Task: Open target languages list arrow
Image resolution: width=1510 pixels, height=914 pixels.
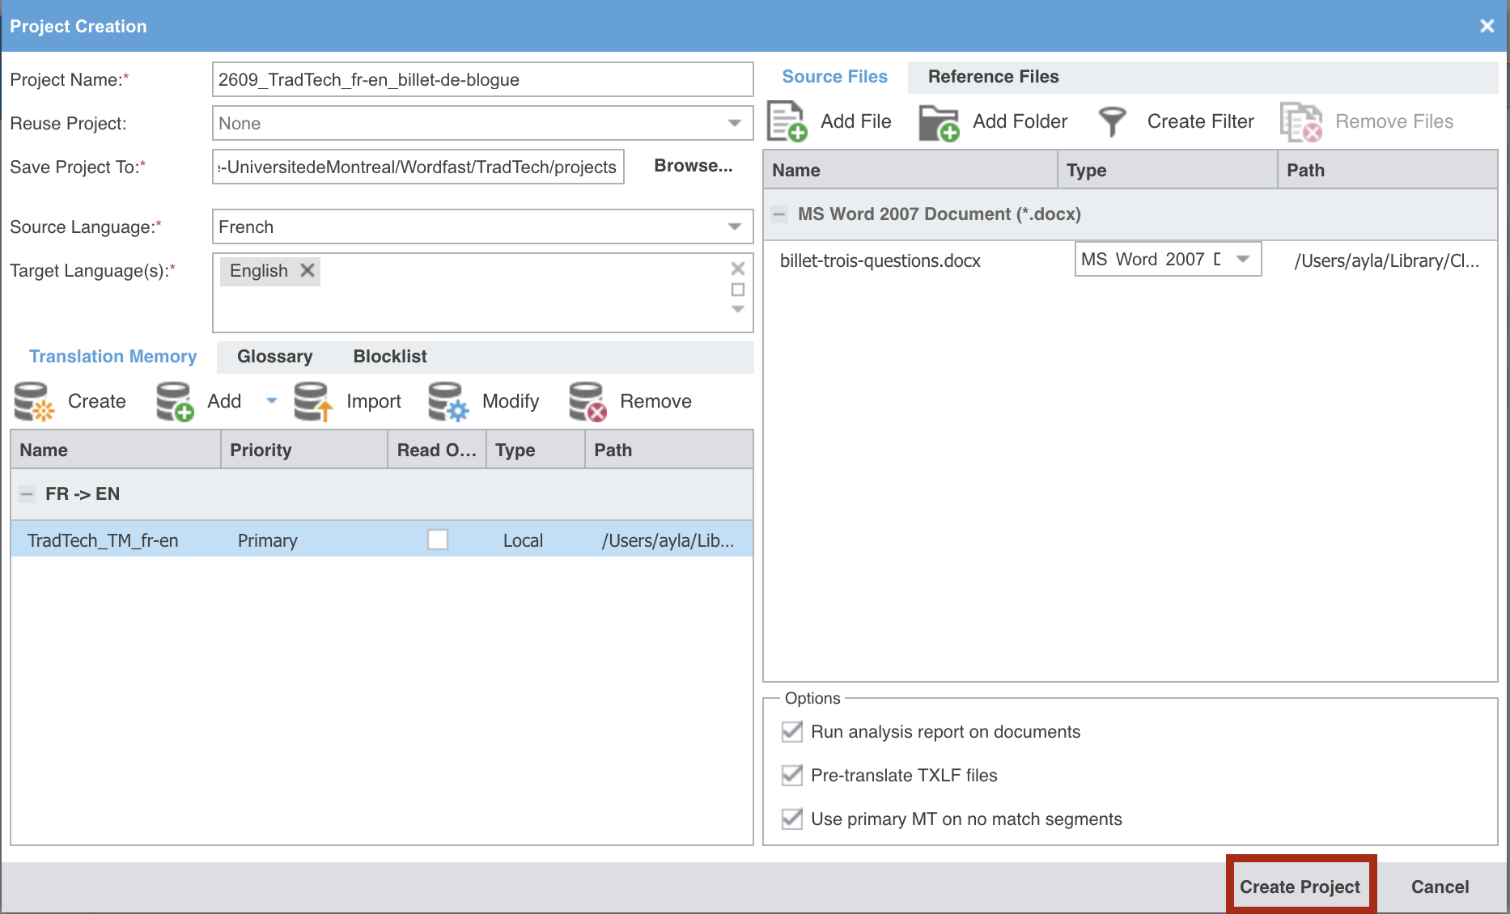Action: pyautogui.click(x=738, y=309)
